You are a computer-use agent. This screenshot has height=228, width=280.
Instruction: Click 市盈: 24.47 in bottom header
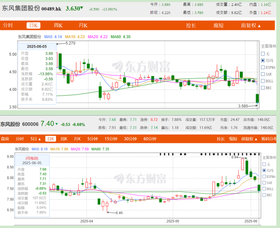click(230, 120)
